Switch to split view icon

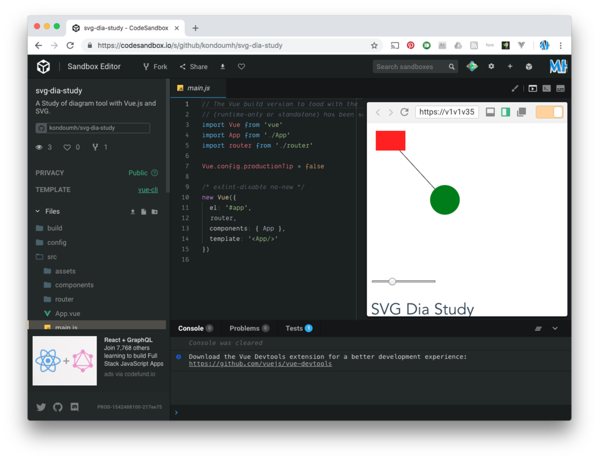[560, 88]
